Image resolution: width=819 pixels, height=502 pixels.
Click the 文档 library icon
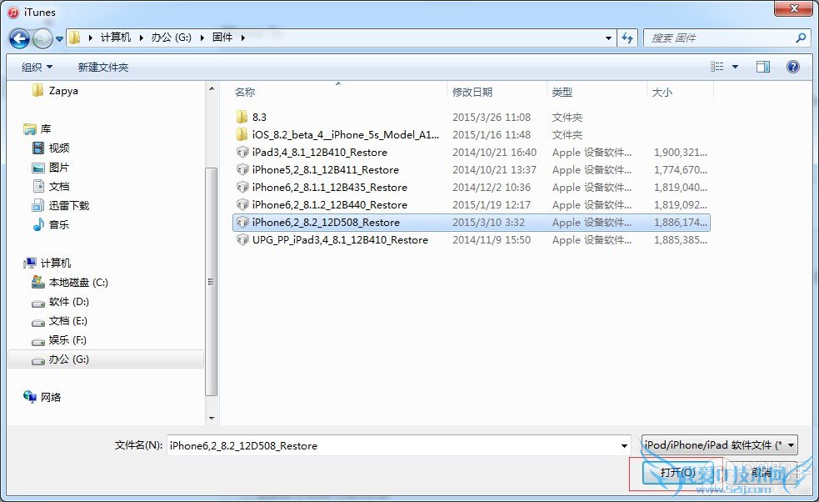click(38, 186)
